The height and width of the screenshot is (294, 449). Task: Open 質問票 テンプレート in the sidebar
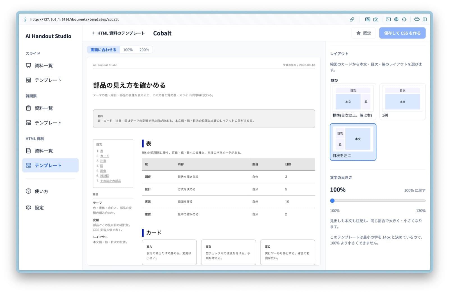click(50, 123)
